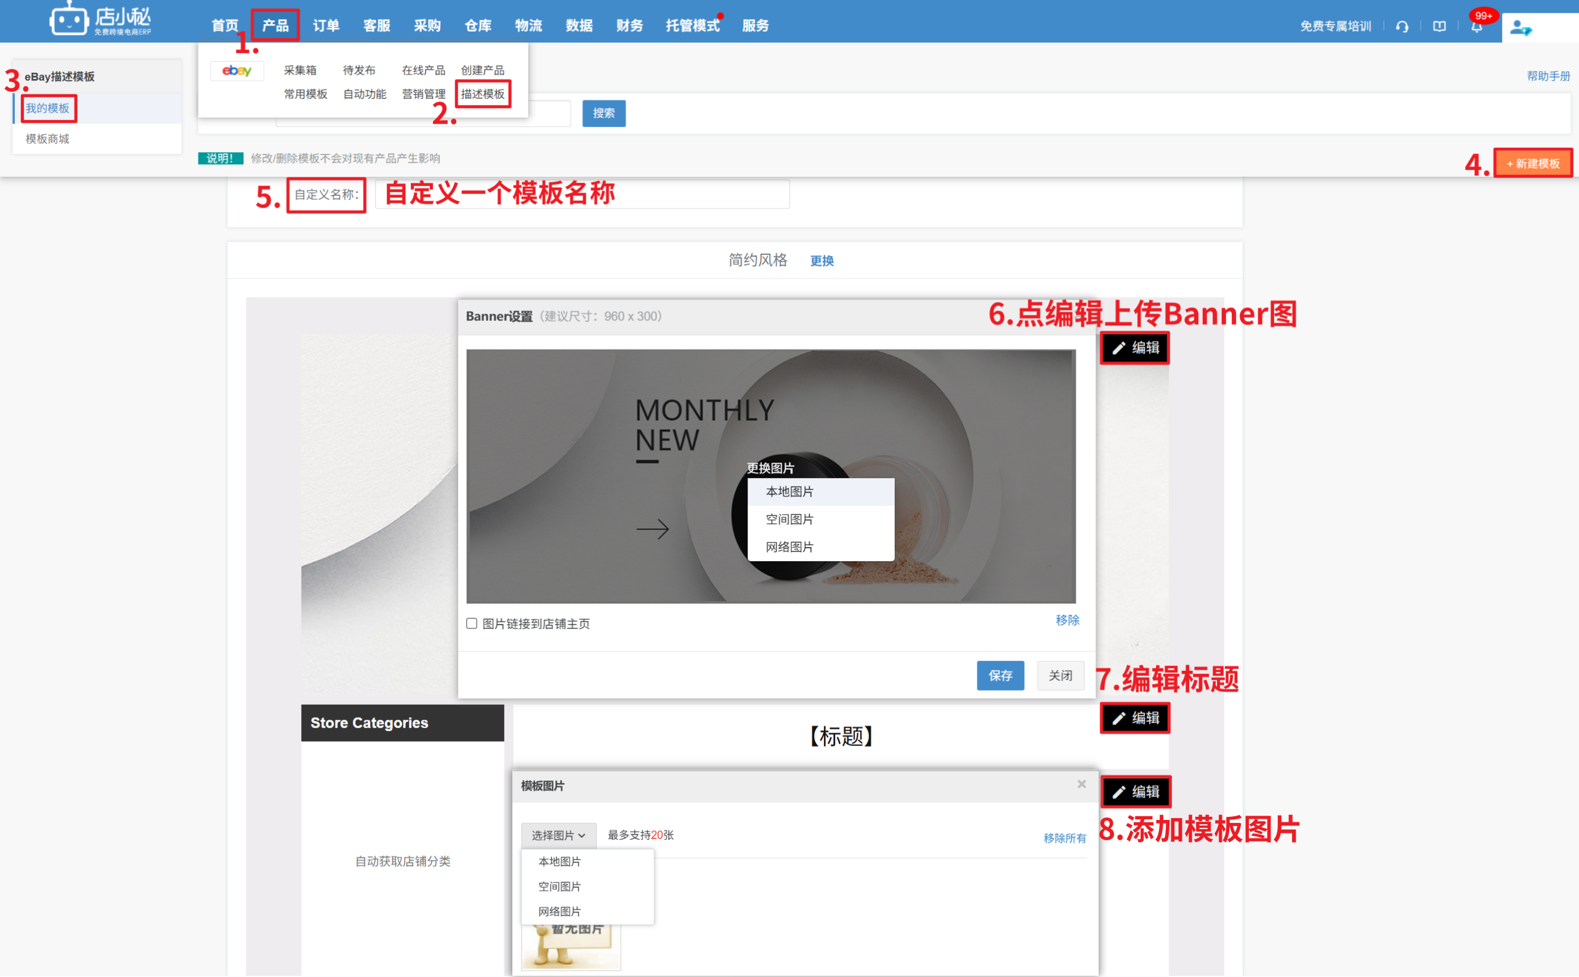Screen dimensions: 1579x977
Task: Click 移除所有 link
Action: [1064, 838]
